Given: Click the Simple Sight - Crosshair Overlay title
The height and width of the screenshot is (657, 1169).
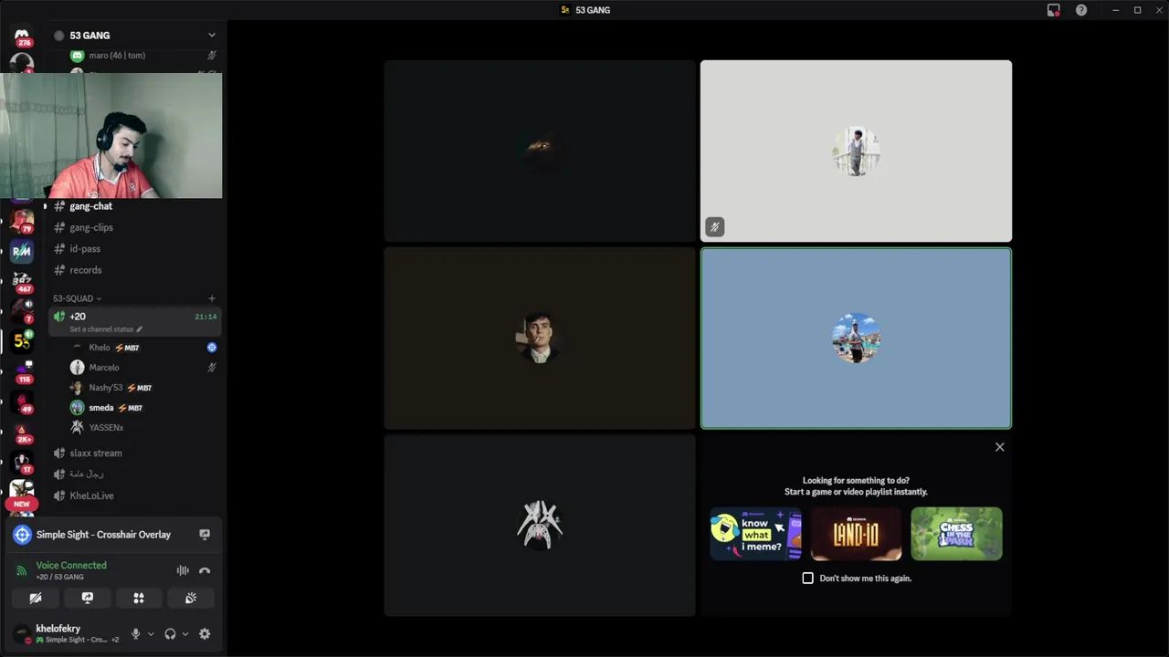Looking at the screenshot, I should pyautogui.click(x=103, y=535).
